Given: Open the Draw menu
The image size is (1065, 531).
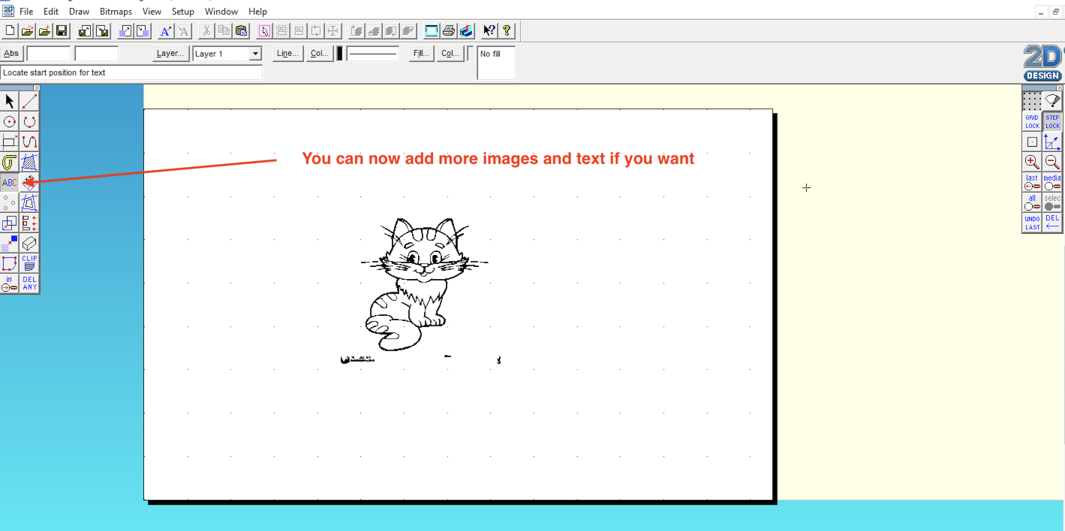Looking at the screenshot, I should 79,11.
